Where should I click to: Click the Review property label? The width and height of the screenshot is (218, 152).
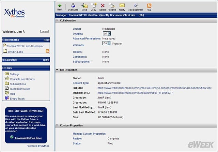77,139
